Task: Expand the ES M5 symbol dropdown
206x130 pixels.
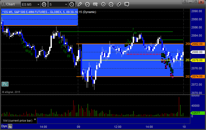Action: click(x=38, y=4)
